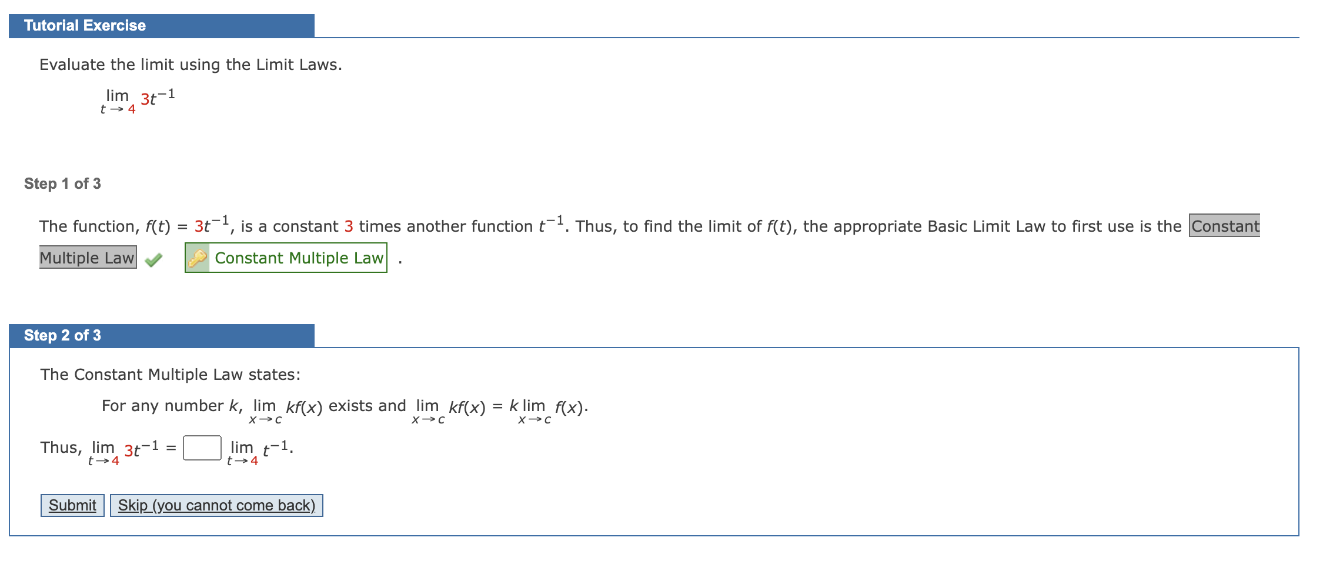Image resolution: width=1323 pixels, height=574 pixels.
Task: Click the key icon beside Constant Multiple Law
Action: pyautogui.click(x=199, y=257)
